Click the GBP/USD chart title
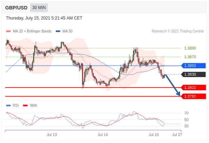 click(16, 8)
